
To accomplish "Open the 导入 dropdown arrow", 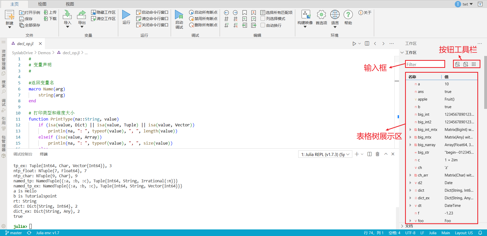I will (67, 27).
